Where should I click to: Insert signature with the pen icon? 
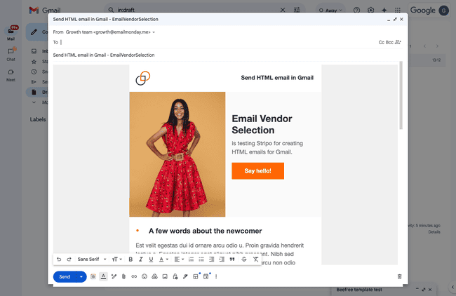pyautogui.click(x=185, y=276)
